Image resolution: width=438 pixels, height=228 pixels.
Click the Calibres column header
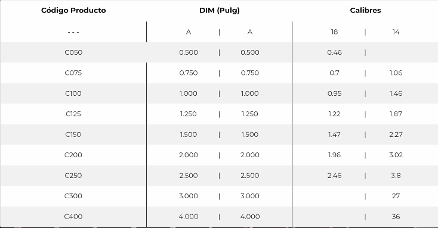coord(365,10)
